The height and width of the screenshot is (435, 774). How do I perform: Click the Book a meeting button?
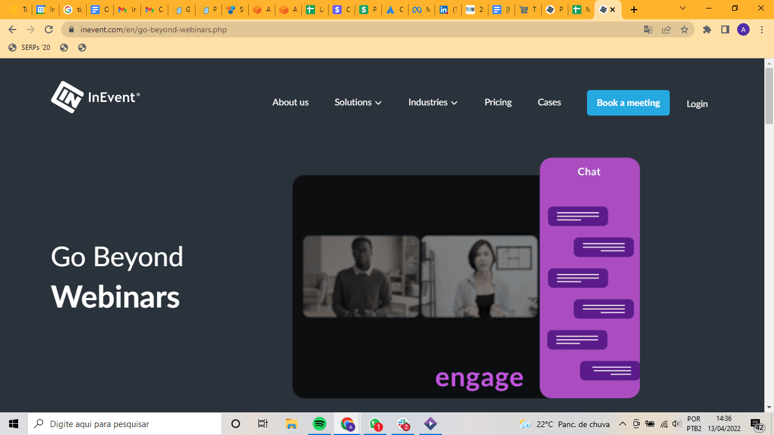(628, 103)
